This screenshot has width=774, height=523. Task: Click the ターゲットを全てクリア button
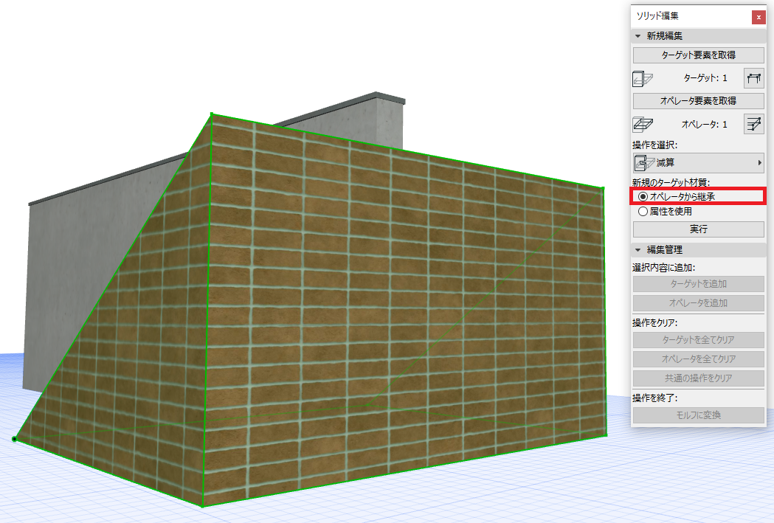(699, 339)
